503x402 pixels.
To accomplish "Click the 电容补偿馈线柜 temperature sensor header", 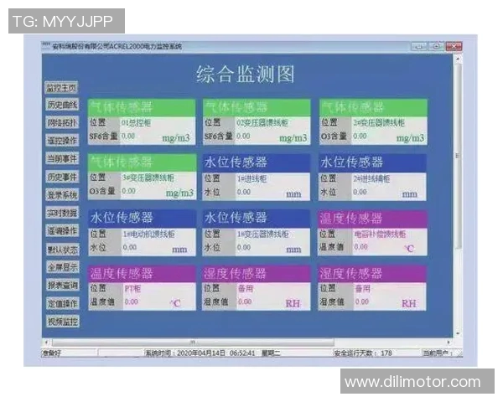I will (x=373, y=218).
